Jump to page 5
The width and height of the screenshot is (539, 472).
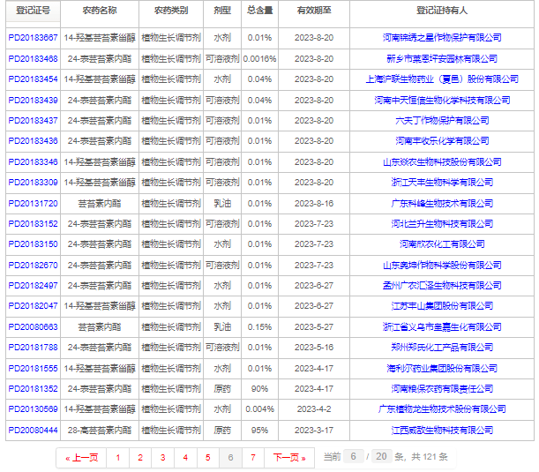pos(208,458)
